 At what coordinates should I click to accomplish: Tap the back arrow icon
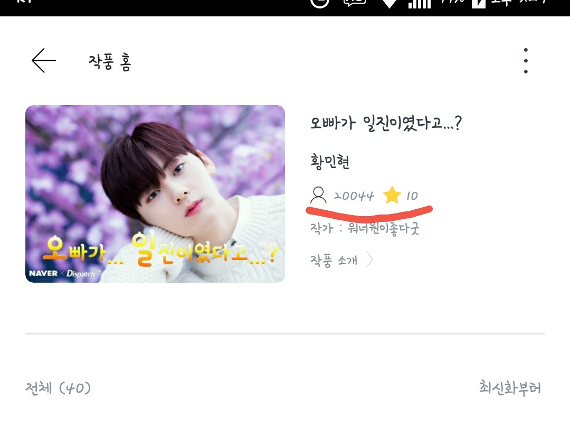pos(44,60)
